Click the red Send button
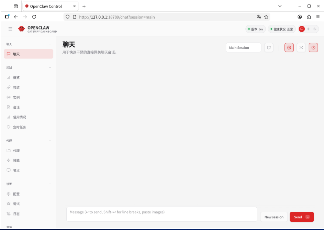The width and height of the screenshot is (324, 230). tap(301, 217)
